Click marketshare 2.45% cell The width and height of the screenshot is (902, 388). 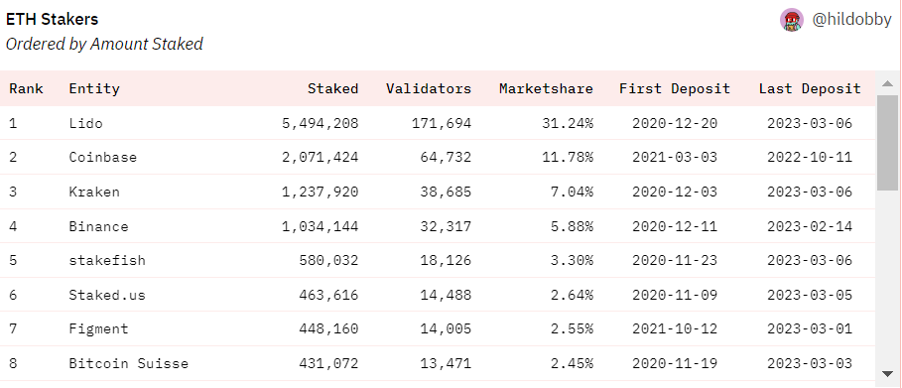(x=572, y=363)
